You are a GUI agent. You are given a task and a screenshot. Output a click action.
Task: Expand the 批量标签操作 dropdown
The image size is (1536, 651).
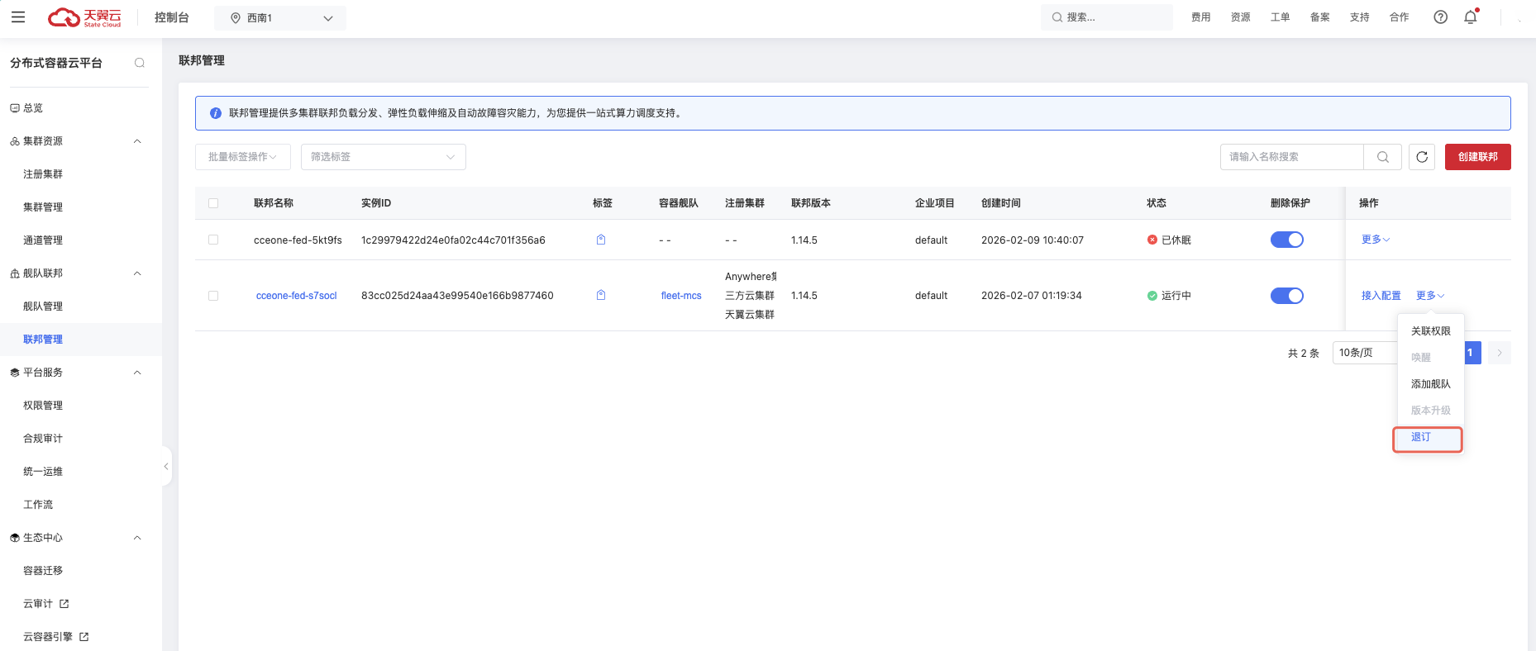click(x=242, y=157)
